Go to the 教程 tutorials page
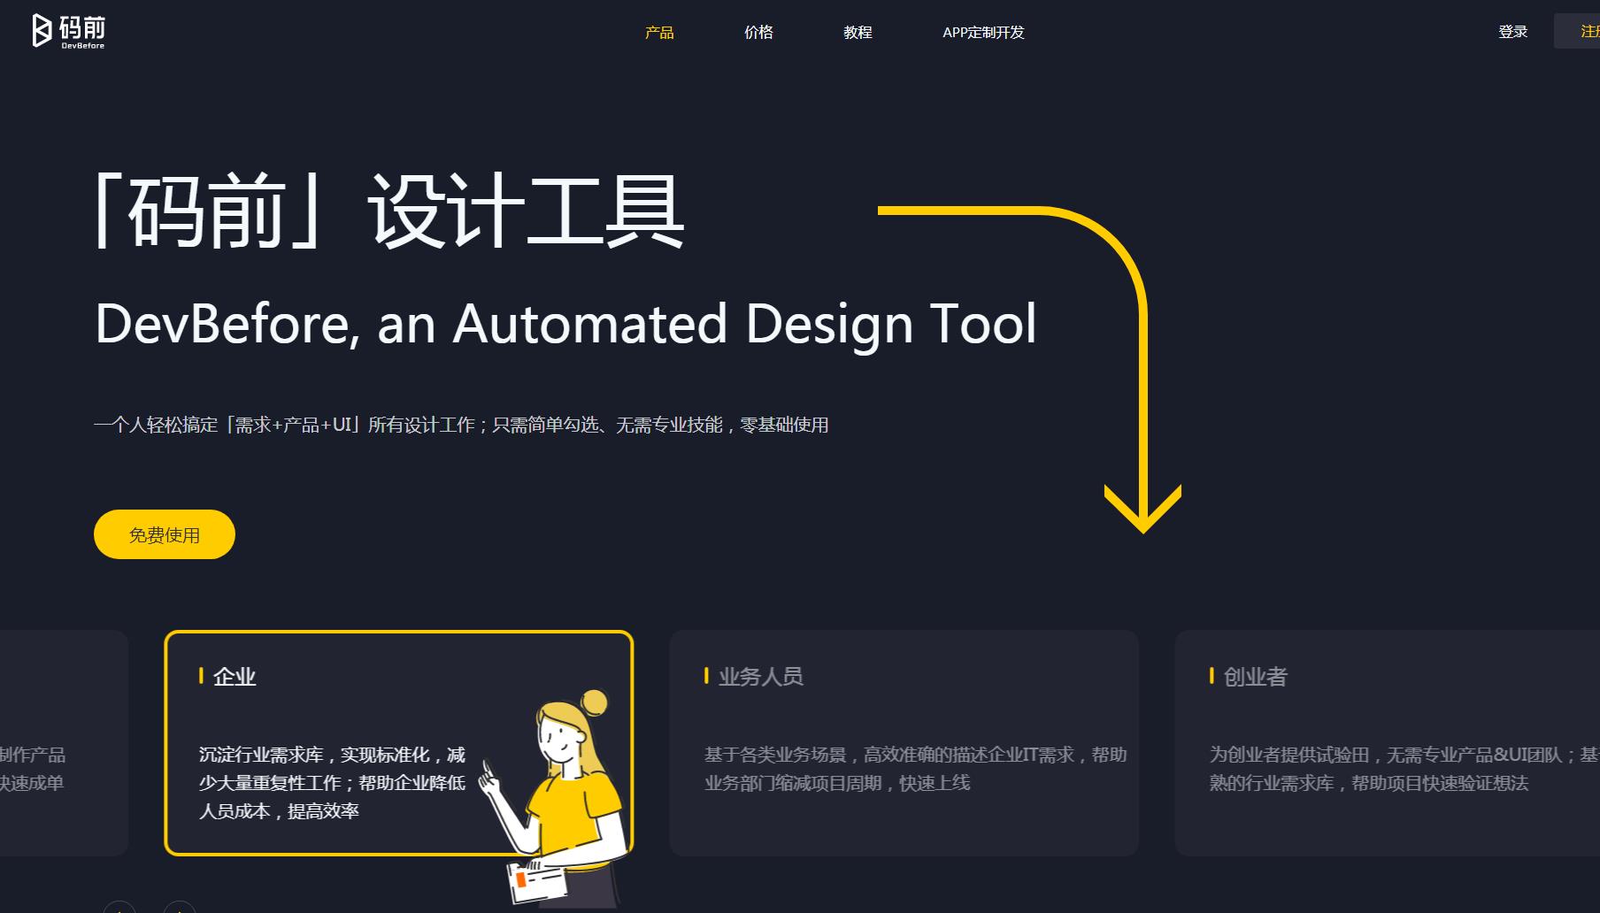Image resolution: width=1600 pixels, height=913 pixels. pyautogui.click(x=858, y=33)
